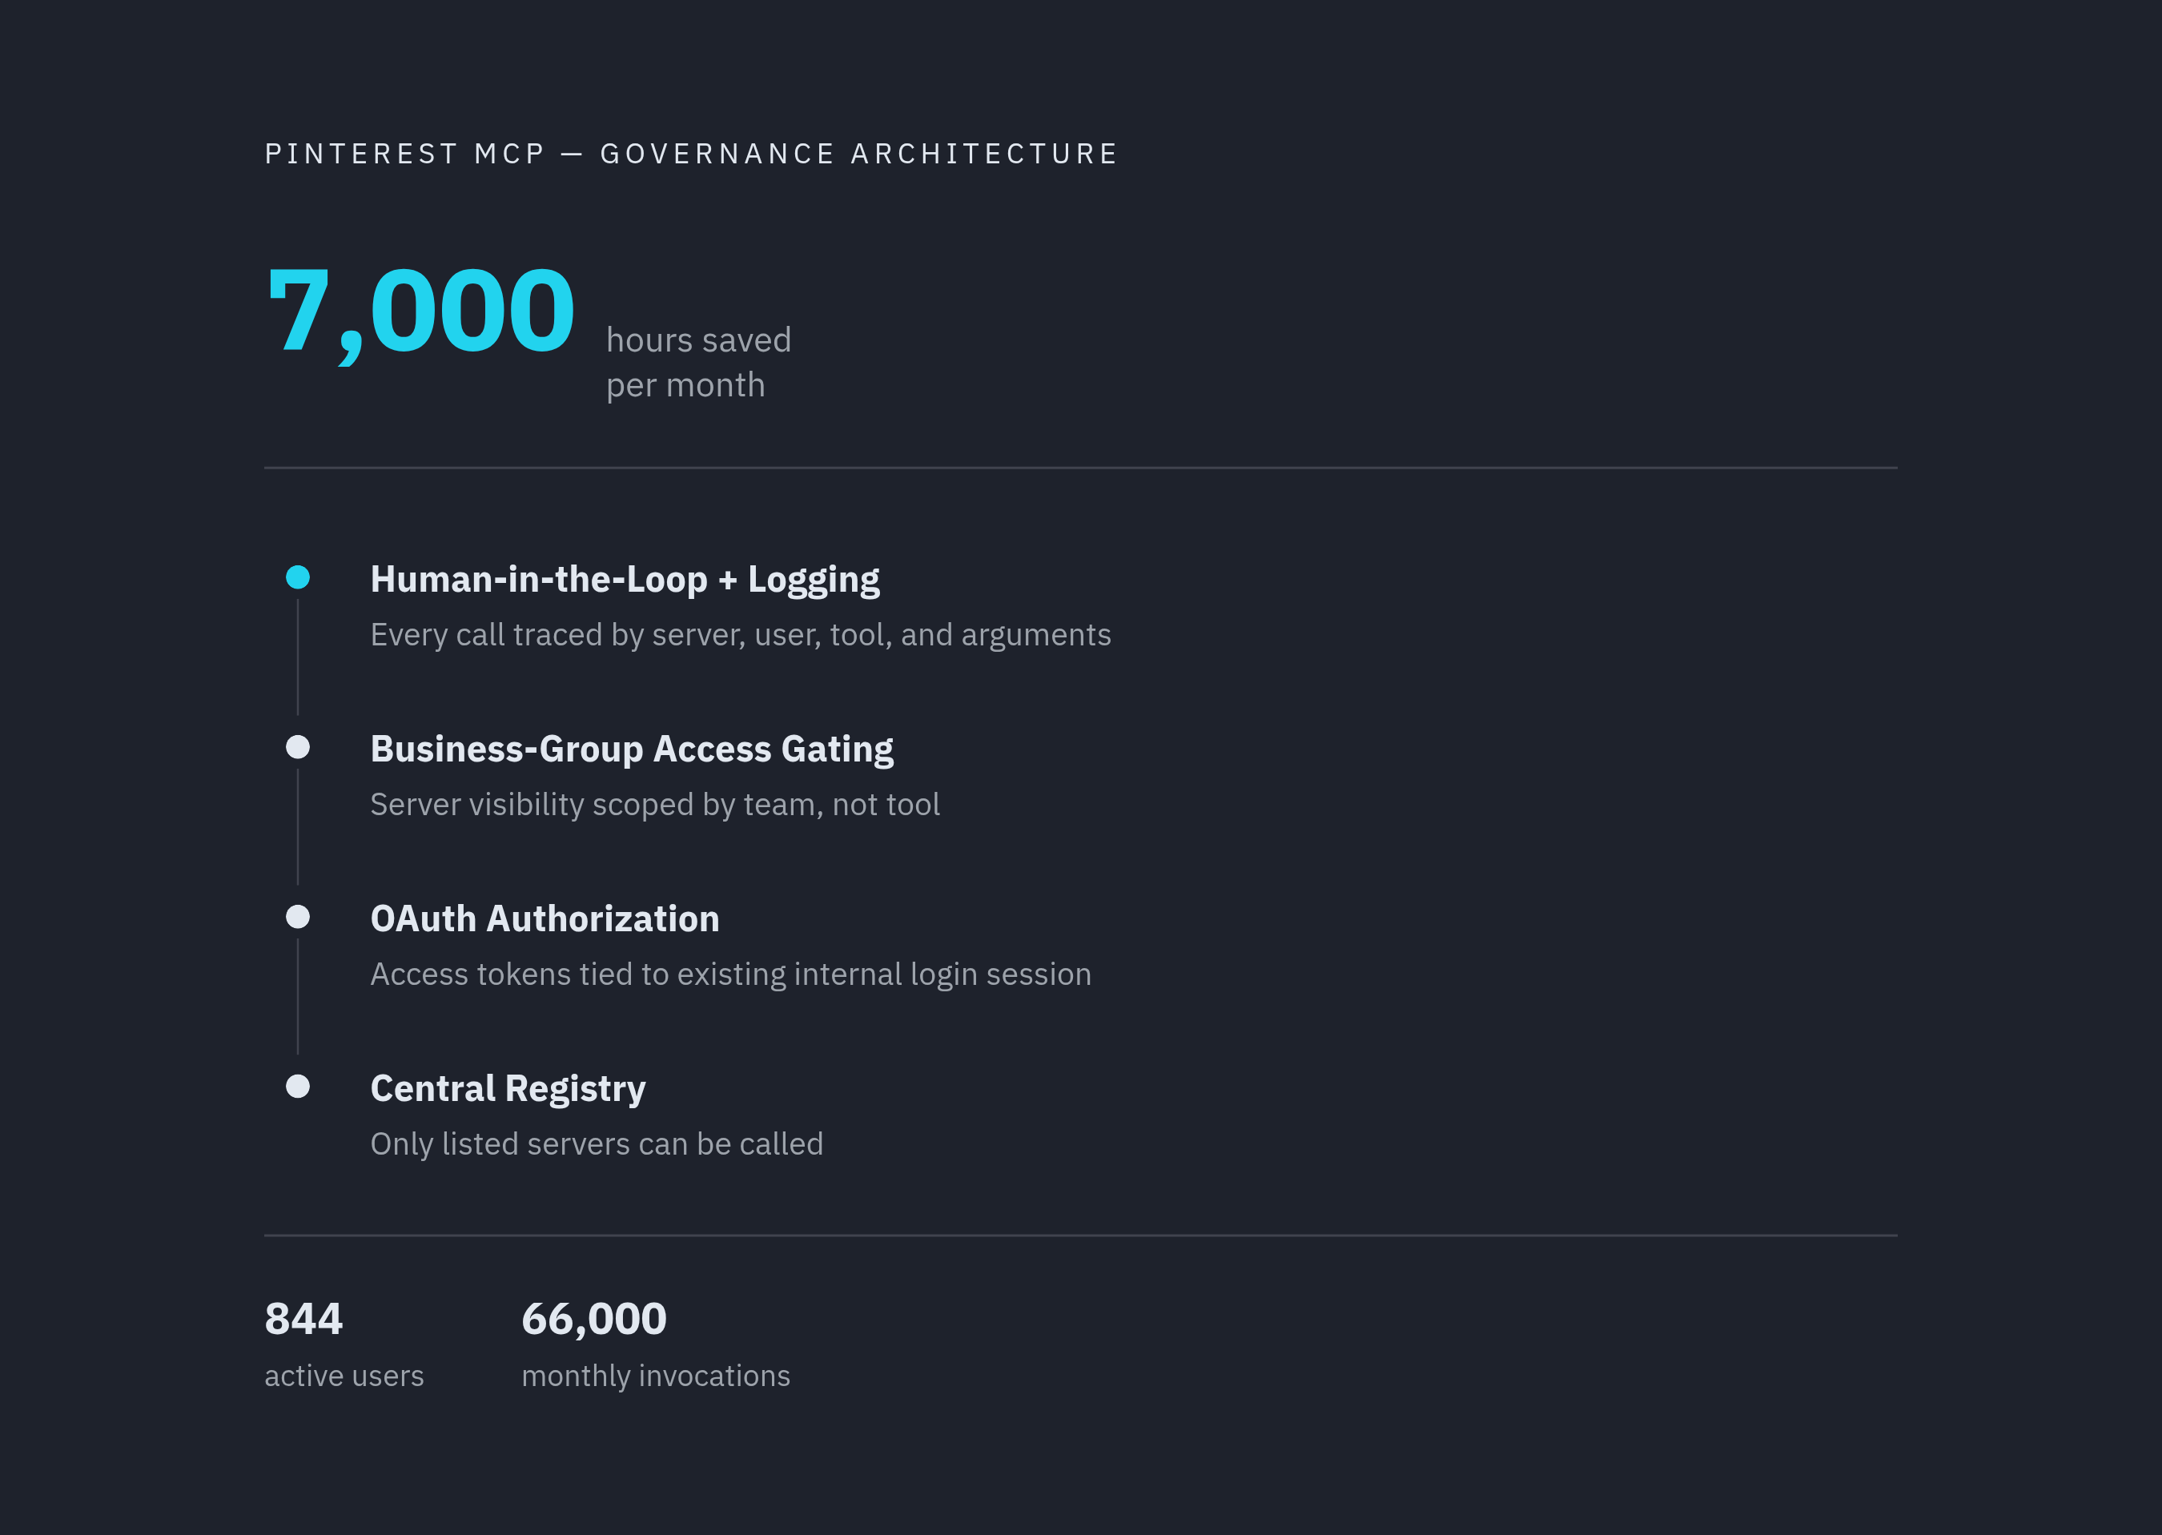Select the 'Central Registry' heading
Image resolution: width=2162 pixels, height=1535 pixels.
click(508, 1089)
